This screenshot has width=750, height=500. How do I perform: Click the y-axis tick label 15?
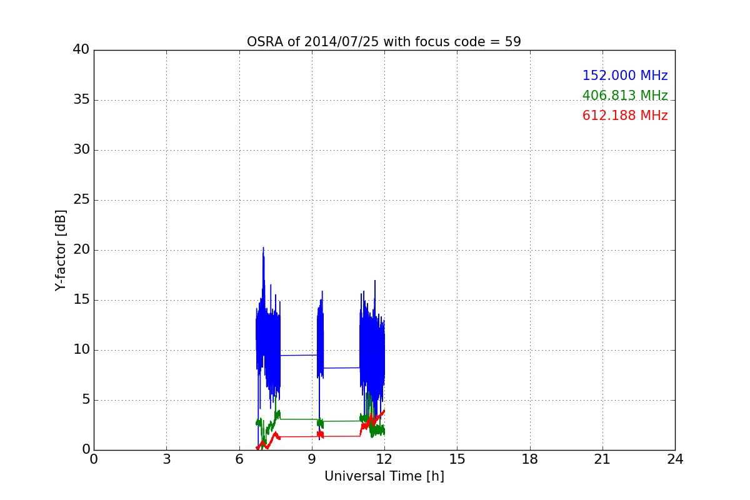tap(81, 300)
